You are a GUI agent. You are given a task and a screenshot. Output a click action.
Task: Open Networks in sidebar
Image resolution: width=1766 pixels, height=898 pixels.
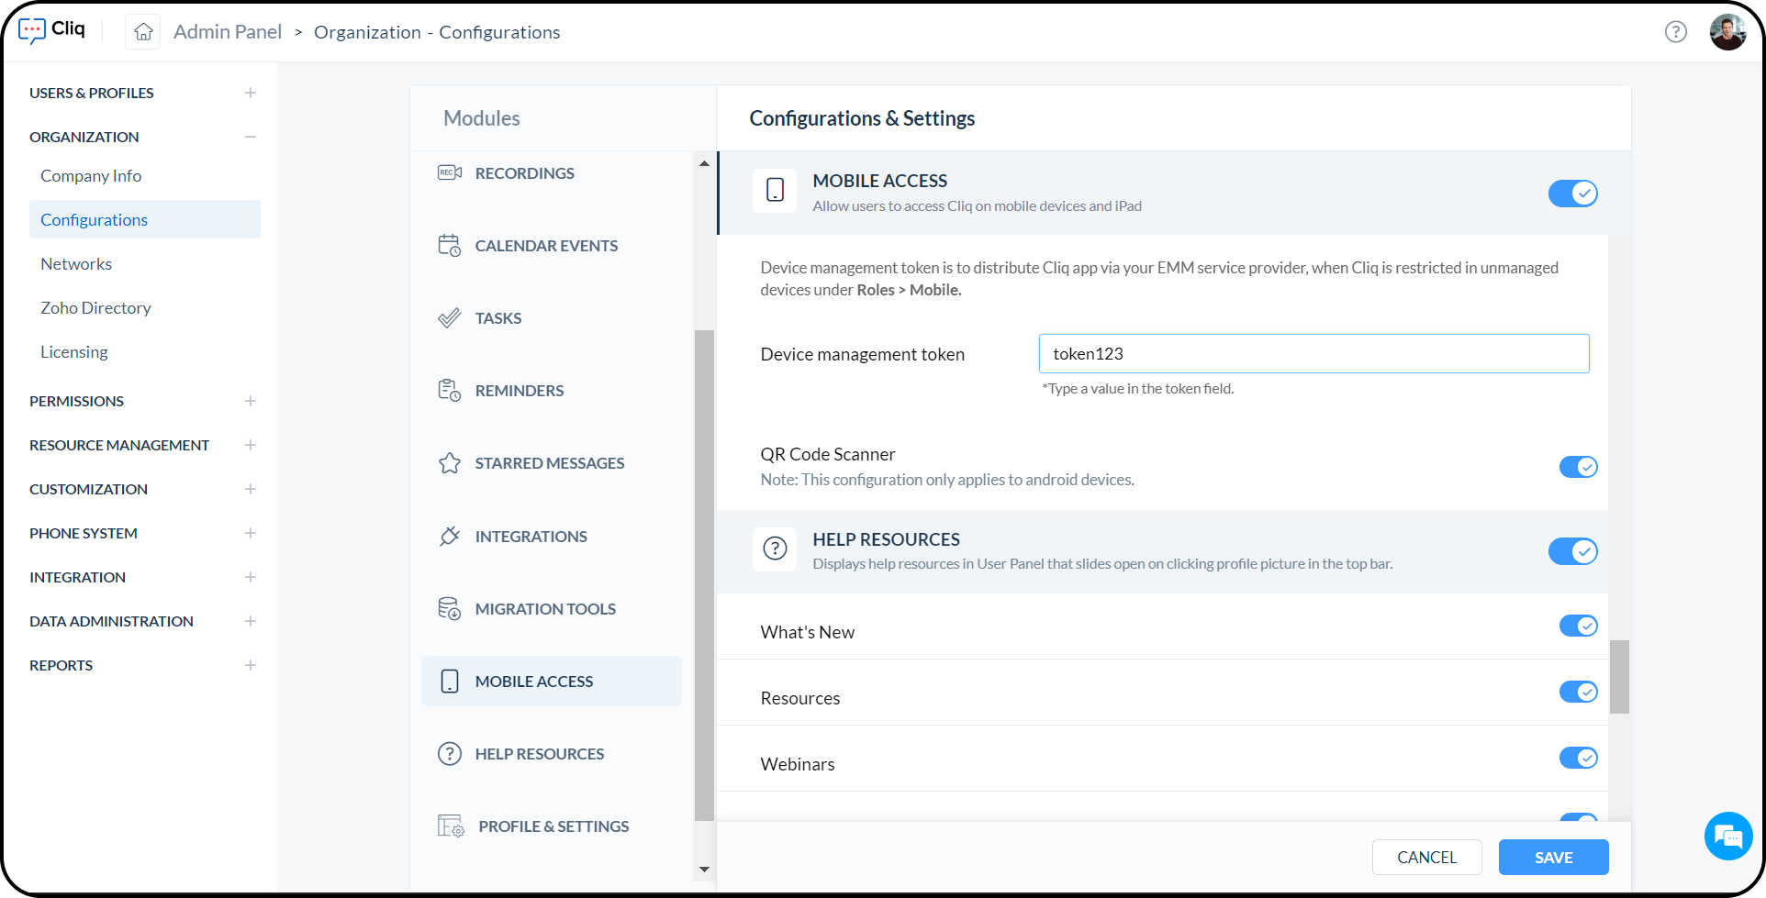(76, 263)
